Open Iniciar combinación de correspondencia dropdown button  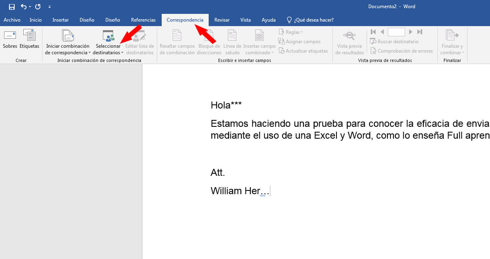pyautogui.click(x=68, y=42)
